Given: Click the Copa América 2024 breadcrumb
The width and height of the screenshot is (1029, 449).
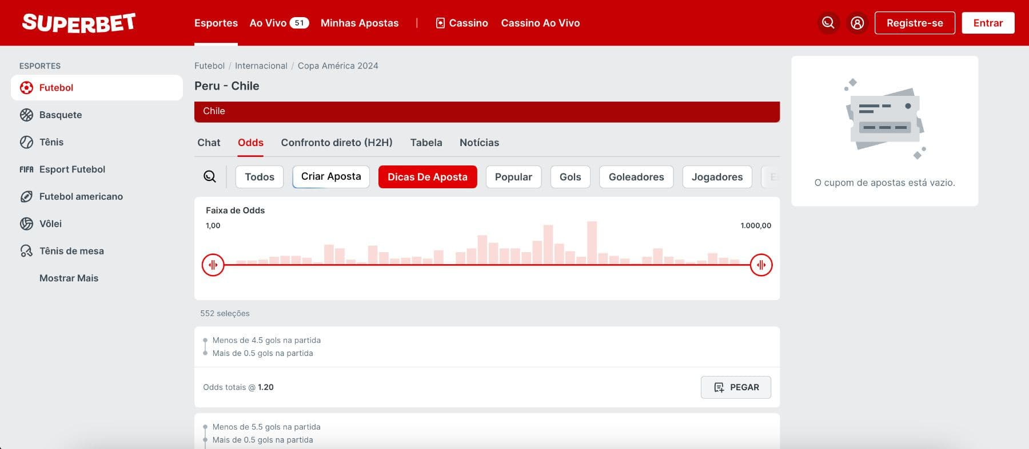Looking at the screenshot, I should pos(338,66).
